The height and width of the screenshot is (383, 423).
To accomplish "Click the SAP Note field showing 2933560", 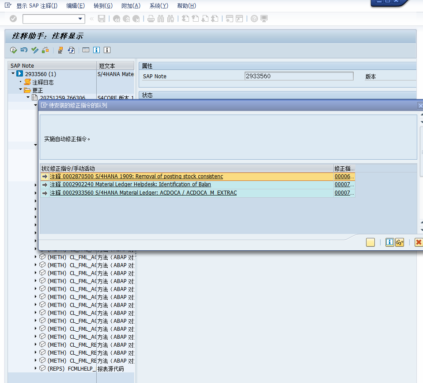I will click(x=299, y=76).
